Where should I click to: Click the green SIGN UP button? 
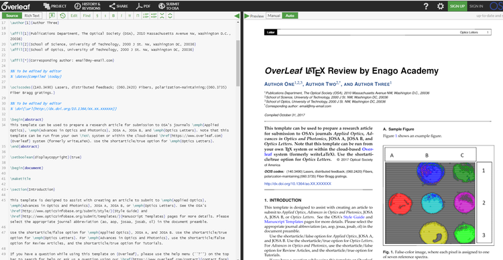point(457,6)
